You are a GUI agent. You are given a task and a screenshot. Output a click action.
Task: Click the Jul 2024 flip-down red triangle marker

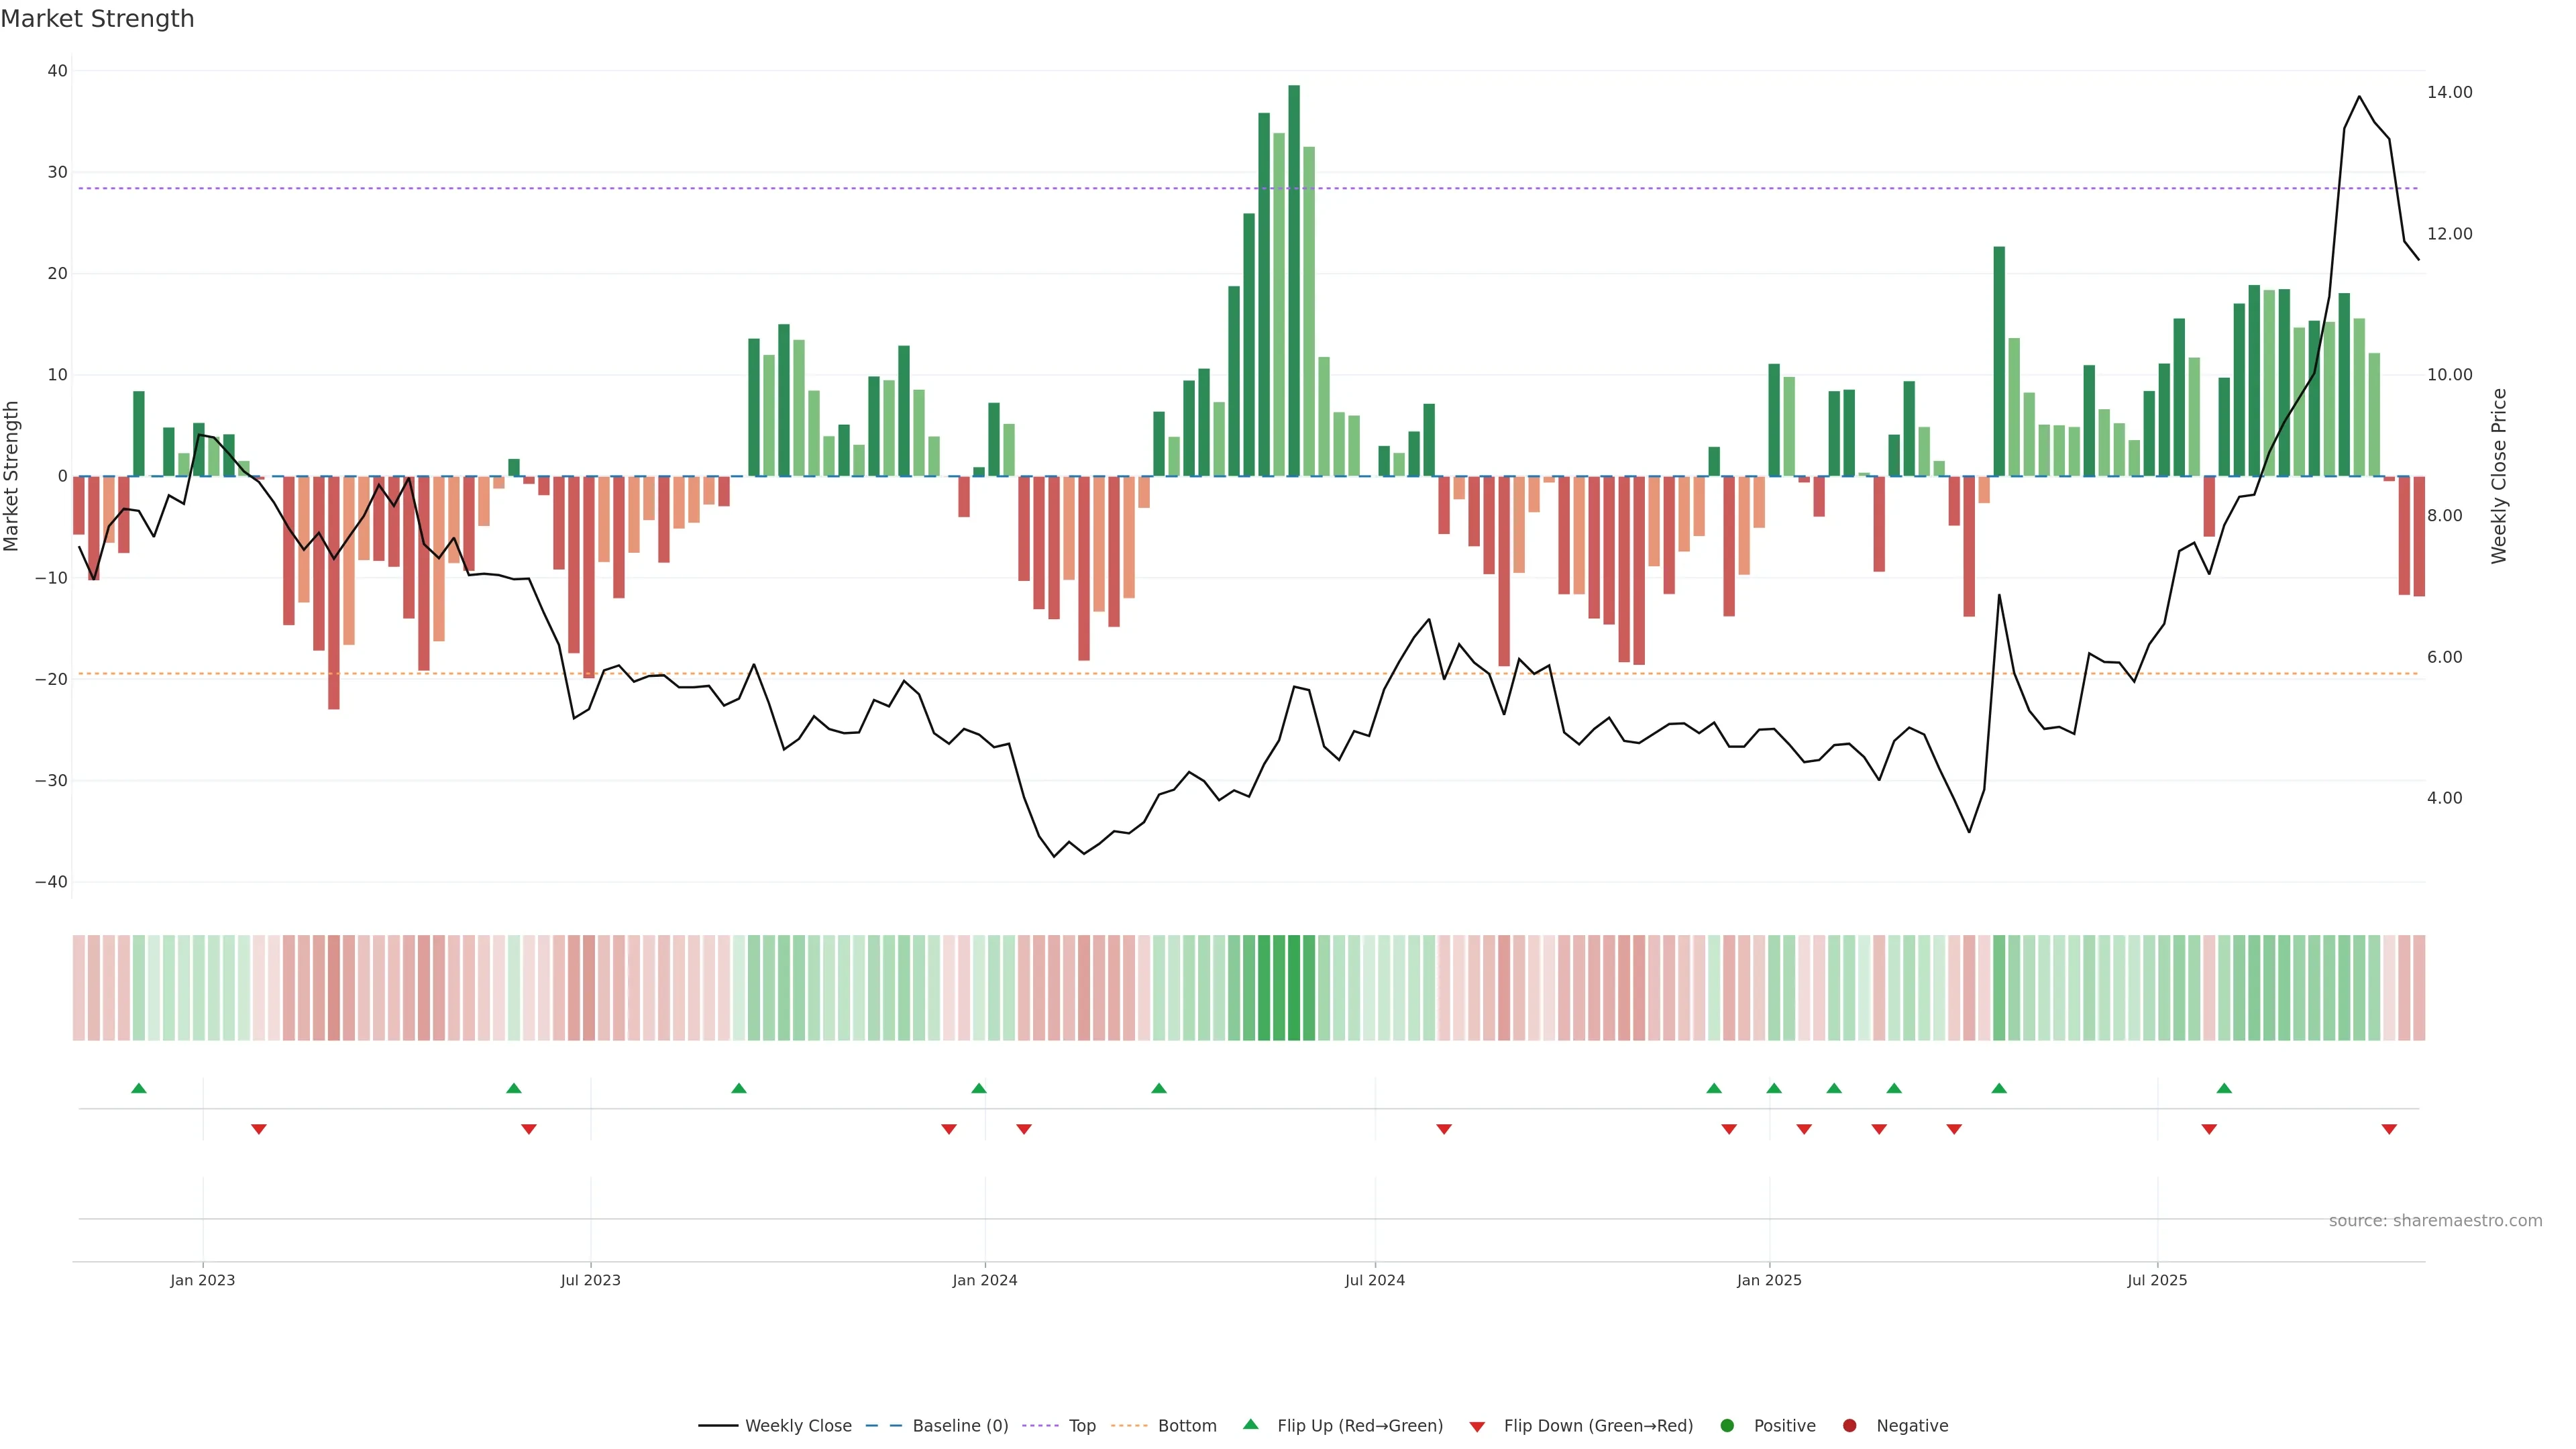1444,1129
